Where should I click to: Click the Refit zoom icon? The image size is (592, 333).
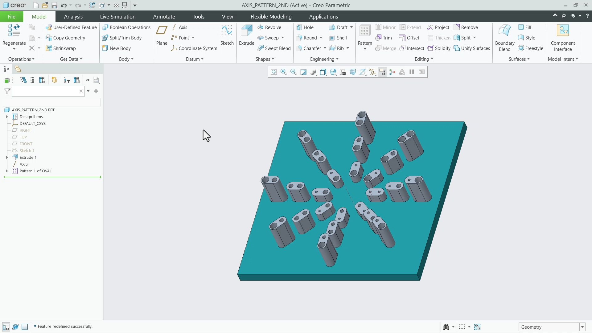(x=274, y=72)
